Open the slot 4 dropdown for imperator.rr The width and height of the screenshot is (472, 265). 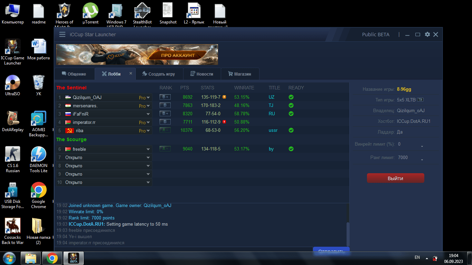[x=148, y=122]
